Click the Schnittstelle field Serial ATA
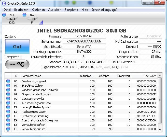This screenshot has height=137, width=167. 84,47
